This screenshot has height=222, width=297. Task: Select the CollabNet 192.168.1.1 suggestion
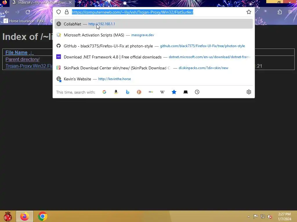click(x=153, y=24)
